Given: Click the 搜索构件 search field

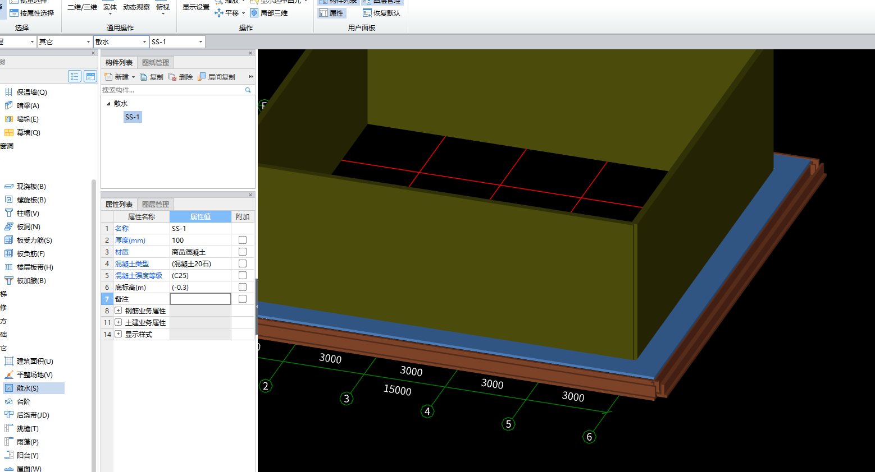Looking at the screenshot, I should coord(172,90).
